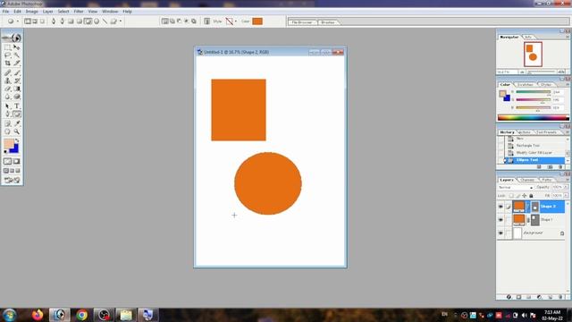
Task: Select the Rectangular Marquee tool
Action: click(7, 47)
